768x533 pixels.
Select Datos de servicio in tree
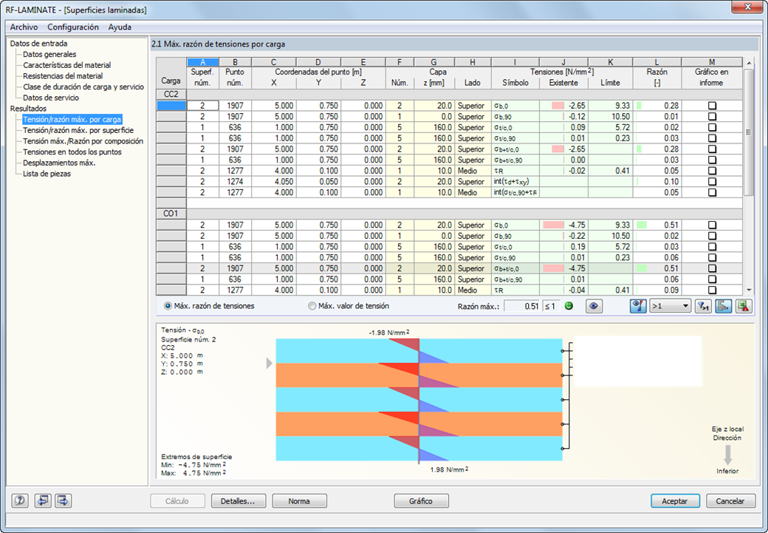(50, 98)
